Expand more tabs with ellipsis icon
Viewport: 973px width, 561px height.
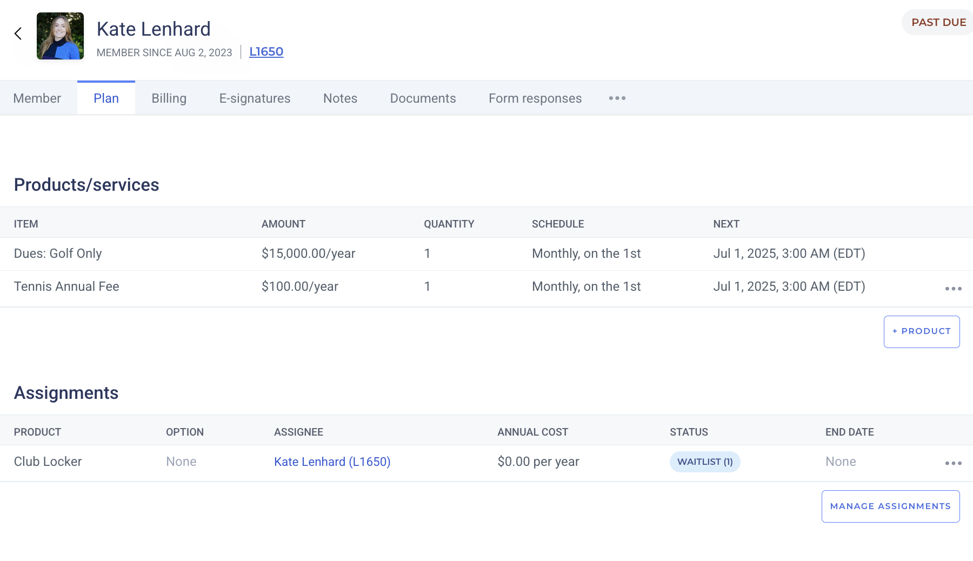pyautogui.click(x=617, y=98)
